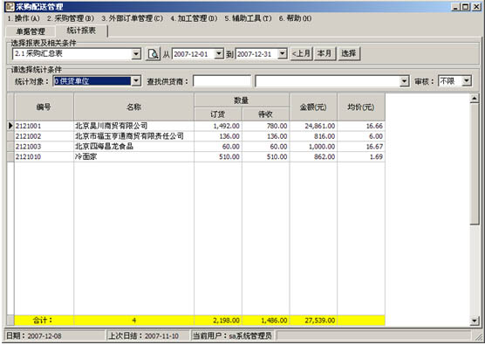Switch to the 统计报表 tab

(x=81, y=31)
